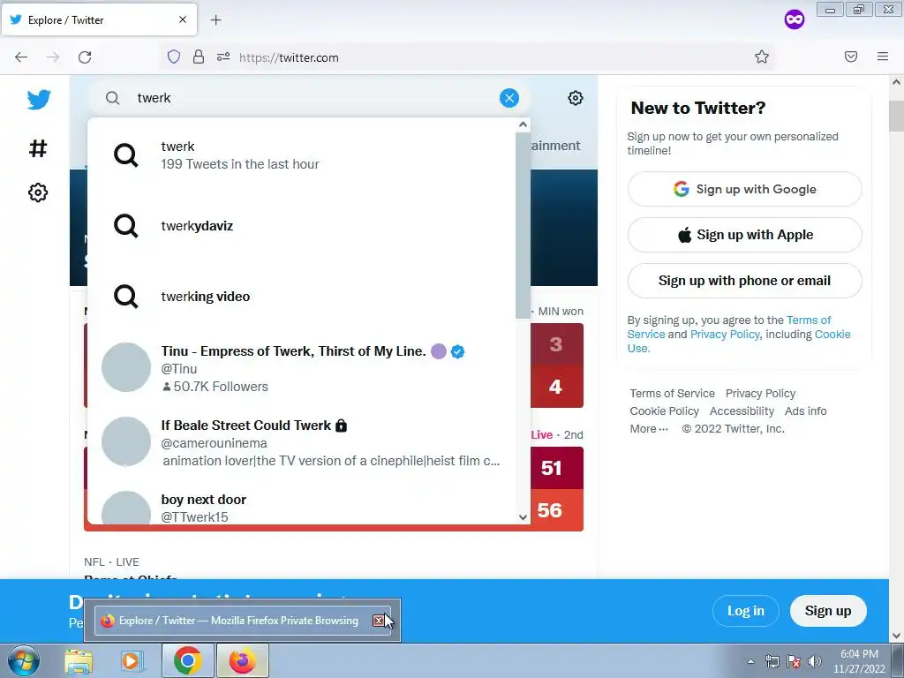Viewport: 904px width, 678px height.
Task: Open Privacy Policy footer link
Action: 760,393
